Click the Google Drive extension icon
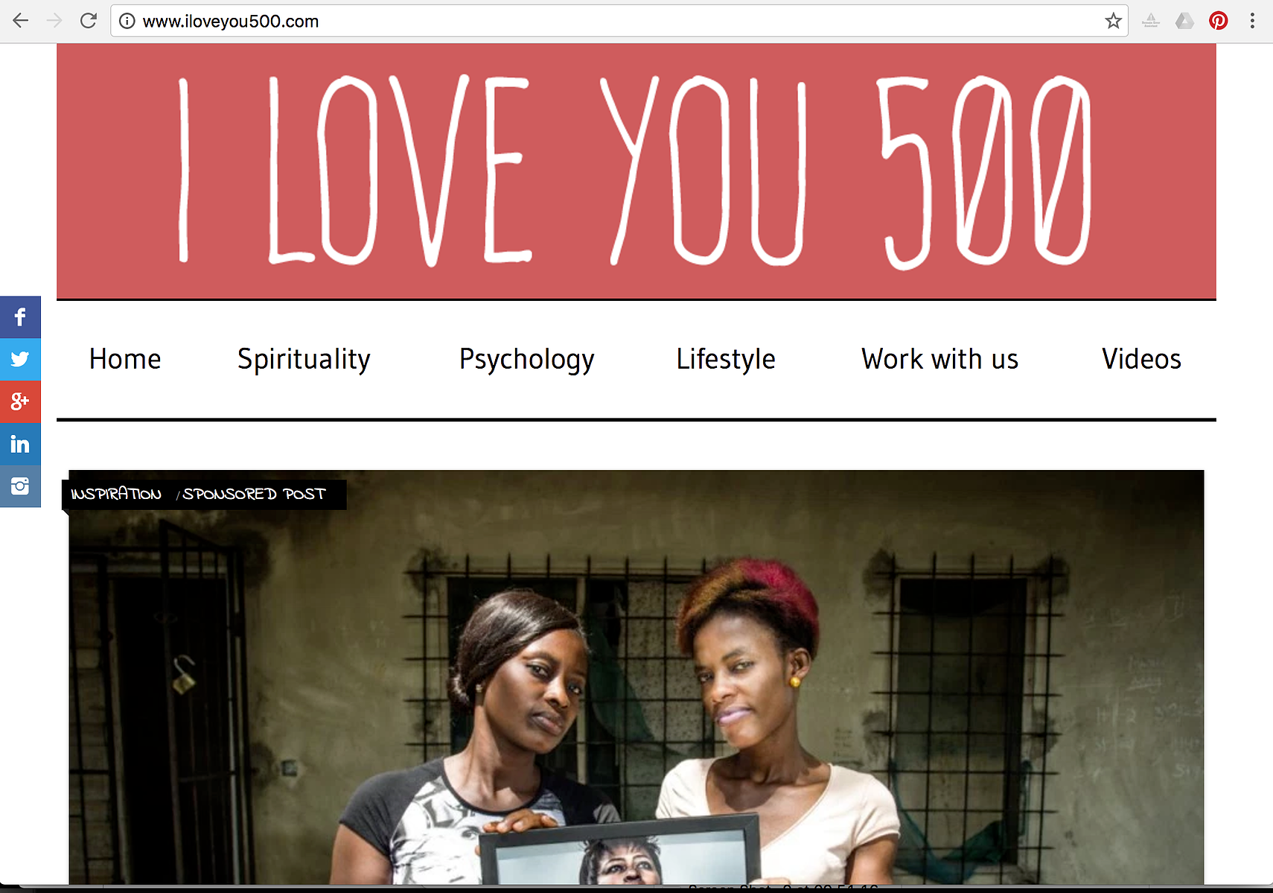The image size is (1273, 893). click(x=1184, y=21)
